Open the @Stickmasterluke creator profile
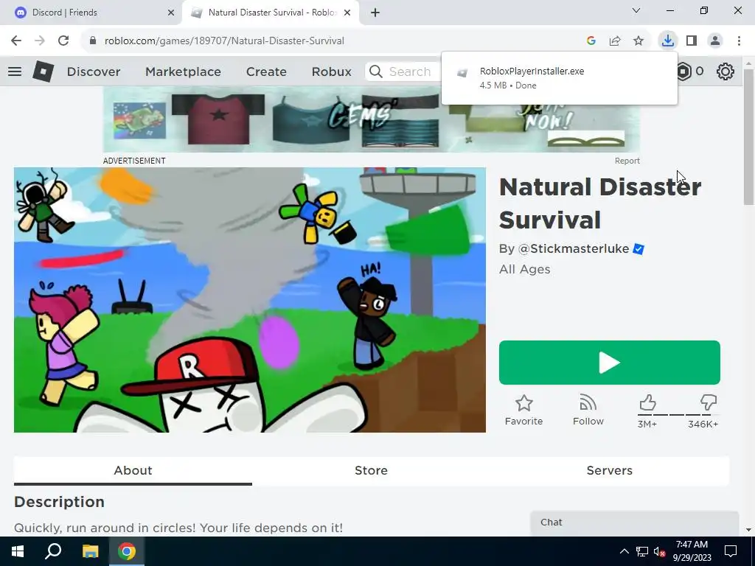755x566 pixels. [574, 249]
